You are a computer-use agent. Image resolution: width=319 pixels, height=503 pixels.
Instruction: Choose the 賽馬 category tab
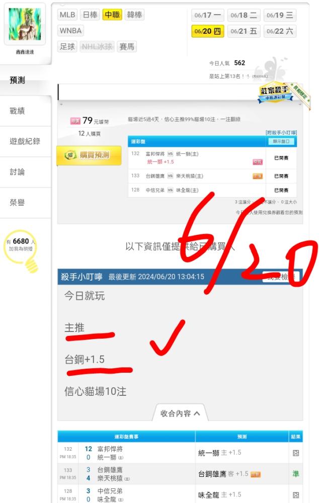[127, 46]
